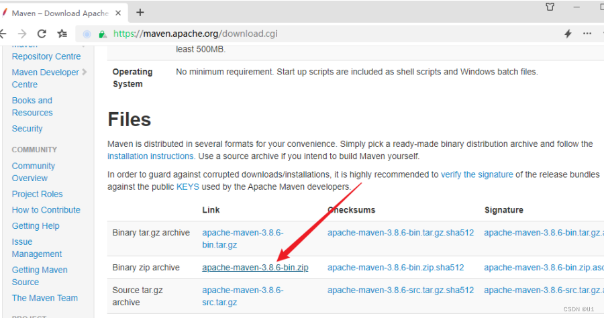The image size is (604, 318).
Task: Click the Source tar.gz archive cell
Action: (x=138, y=296)
